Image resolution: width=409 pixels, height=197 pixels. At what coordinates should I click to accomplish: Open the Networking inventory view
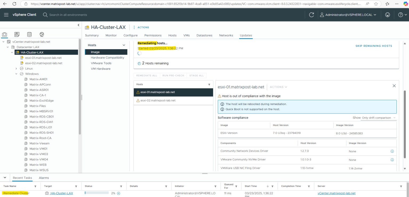[42, 34]
